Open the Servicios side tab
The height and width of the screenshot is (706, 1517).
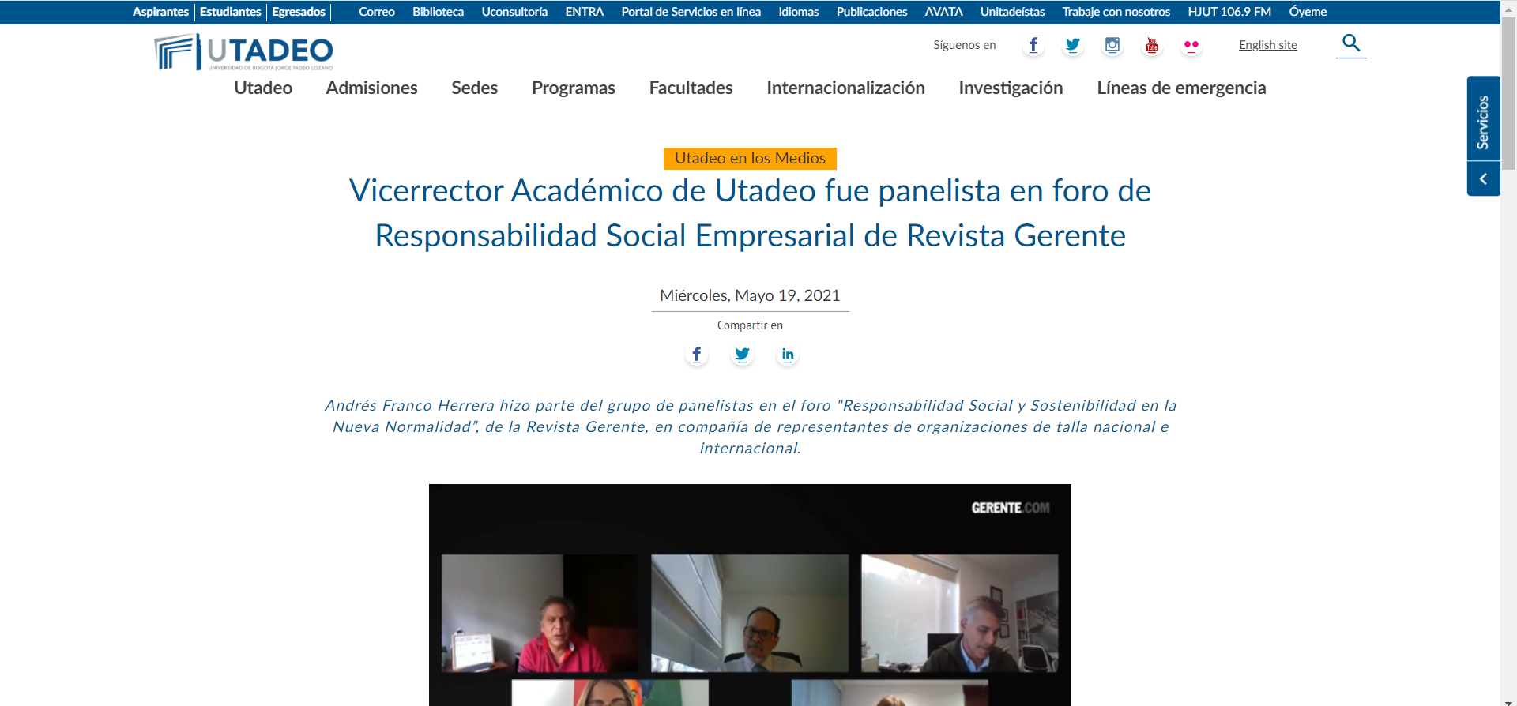[1484, 119]
